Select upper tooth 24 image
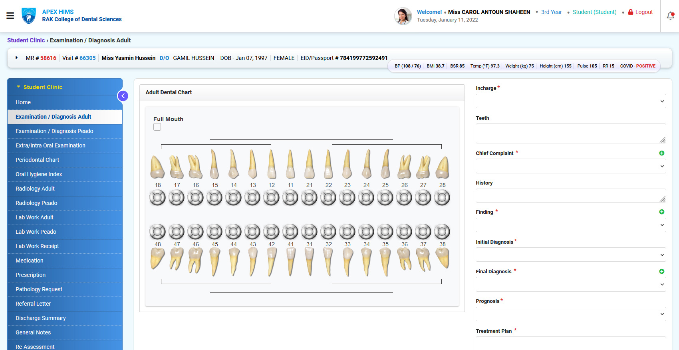The image size is (679, 350). [366, 164]
